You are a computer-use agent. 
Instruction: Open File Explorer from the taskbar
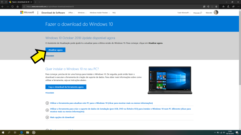coord(28,133)
